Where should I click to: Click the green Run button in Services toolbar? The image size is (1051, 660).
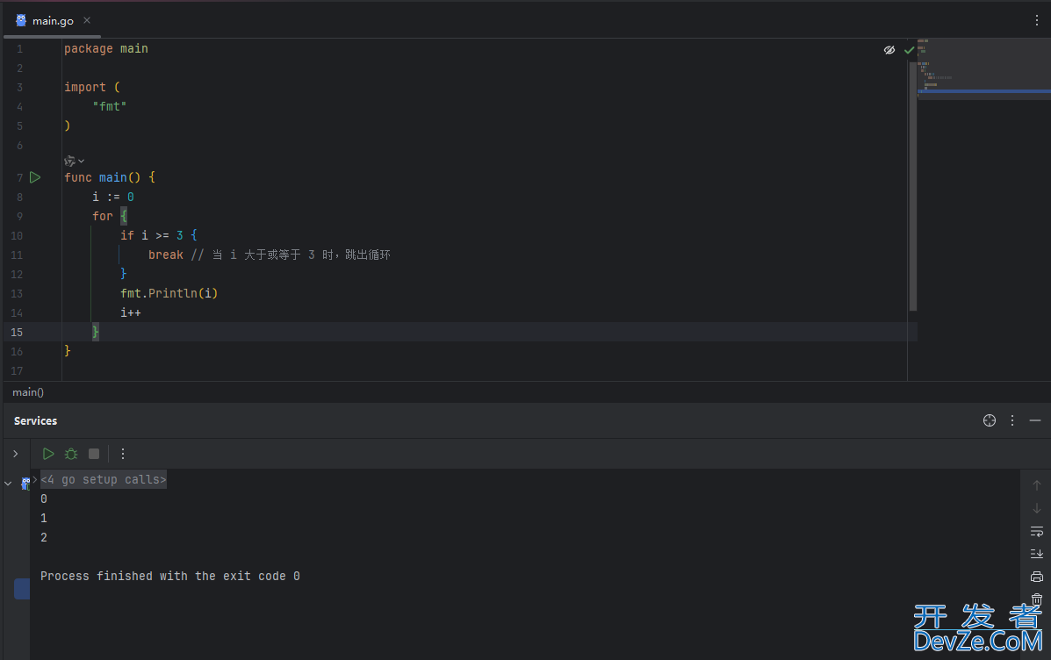(47, 455)
